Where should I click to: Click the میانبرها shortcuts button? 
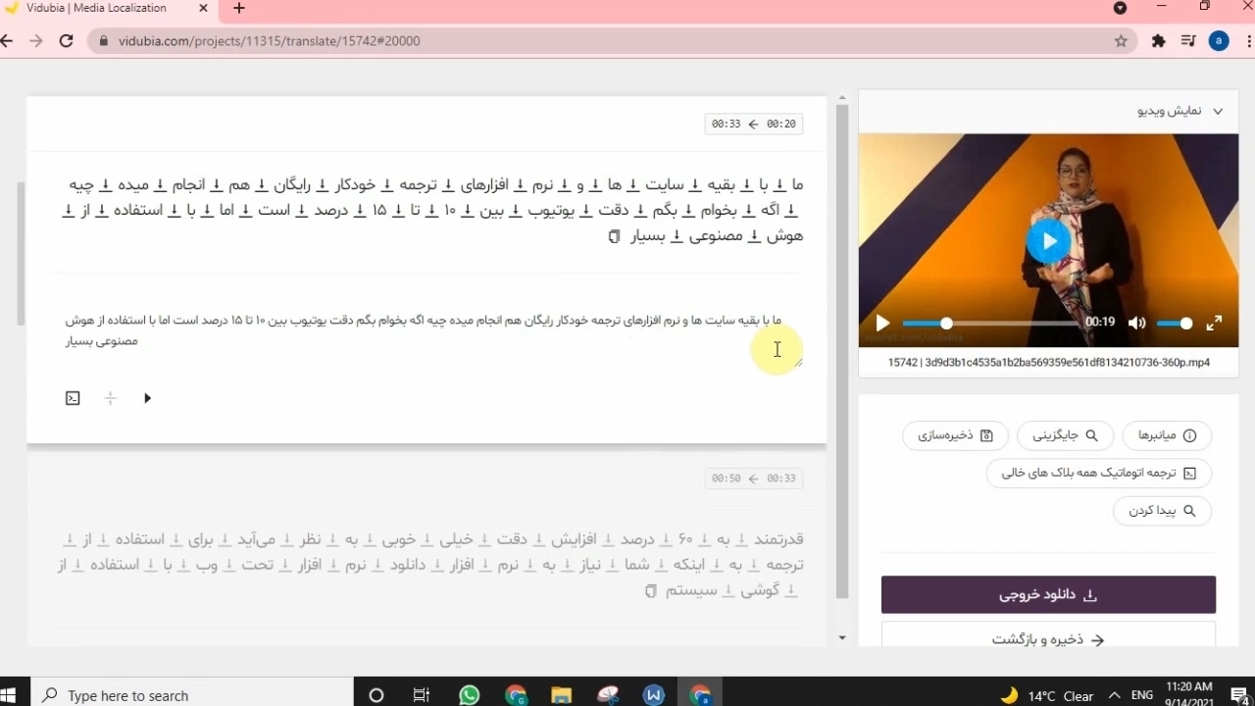[x=1166, y=435]
